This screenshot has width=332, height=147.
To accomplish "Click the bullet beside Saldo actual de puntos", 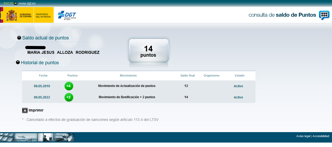I will coord(19,38).
